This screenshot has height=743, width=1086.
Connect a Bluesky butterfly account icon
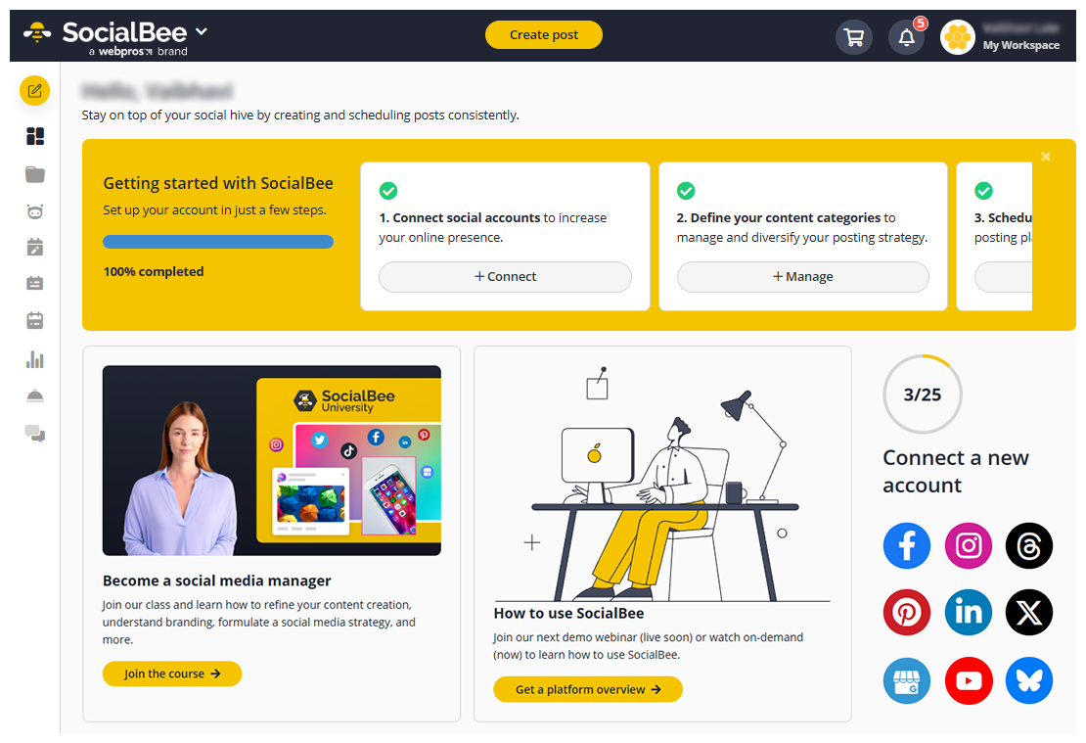[x=1029, y=680]
